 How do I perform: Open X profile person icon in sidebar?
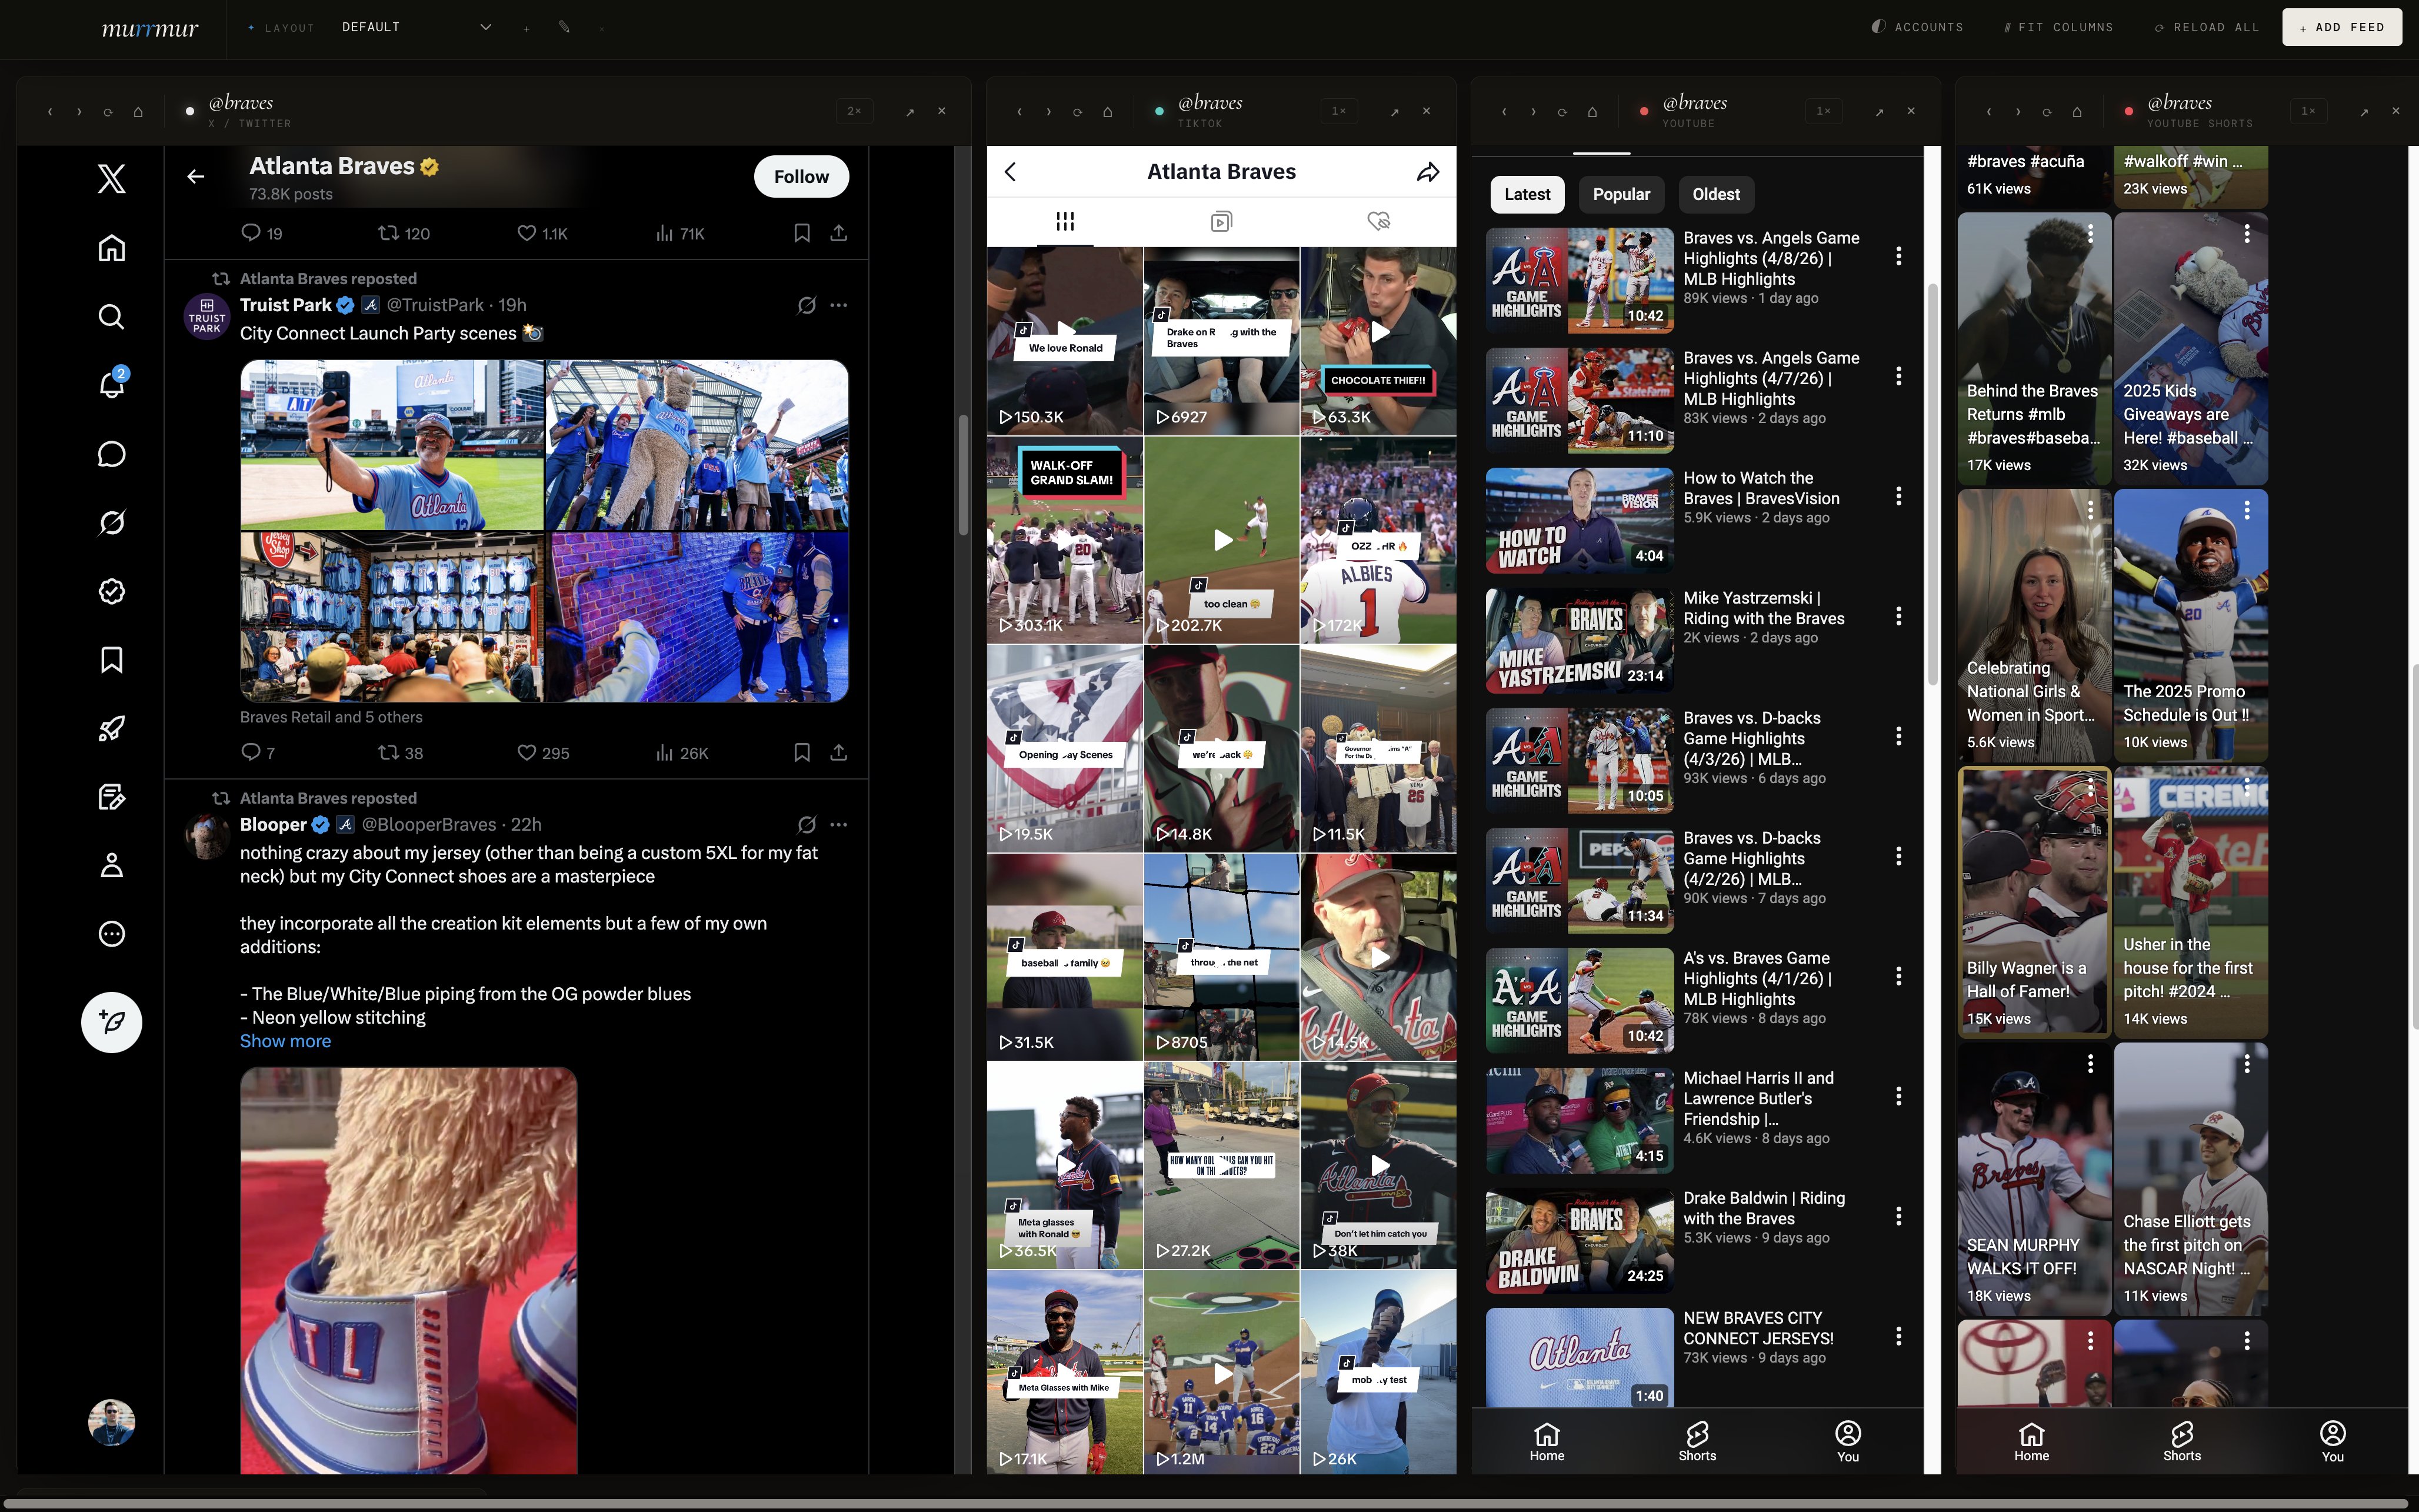111,865
